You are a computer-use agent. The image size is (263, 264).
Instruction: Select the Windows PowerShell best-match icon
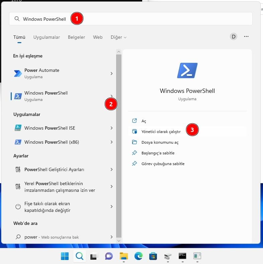coord(18,96)
